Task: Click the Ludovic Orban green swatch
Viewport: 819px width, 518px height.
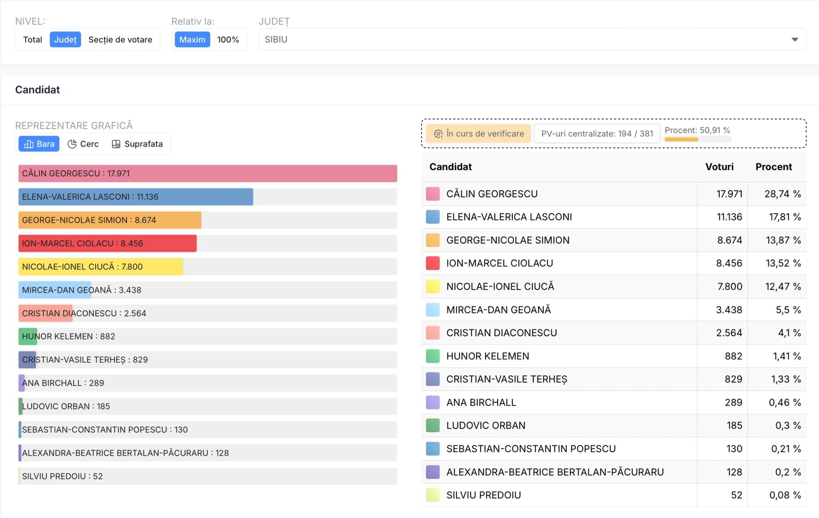Action: 433,425
